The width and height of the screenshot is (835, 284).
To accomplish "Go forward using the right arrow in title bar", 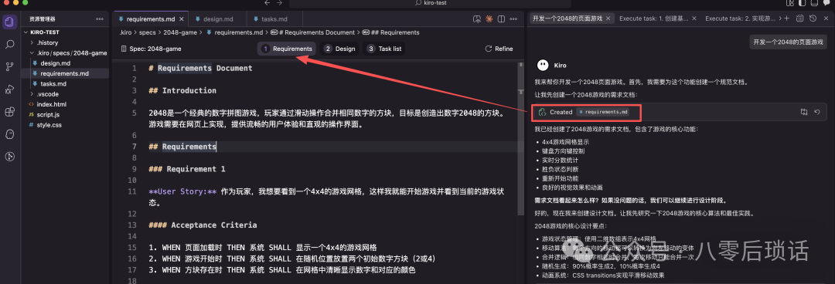I will [281, 3].
